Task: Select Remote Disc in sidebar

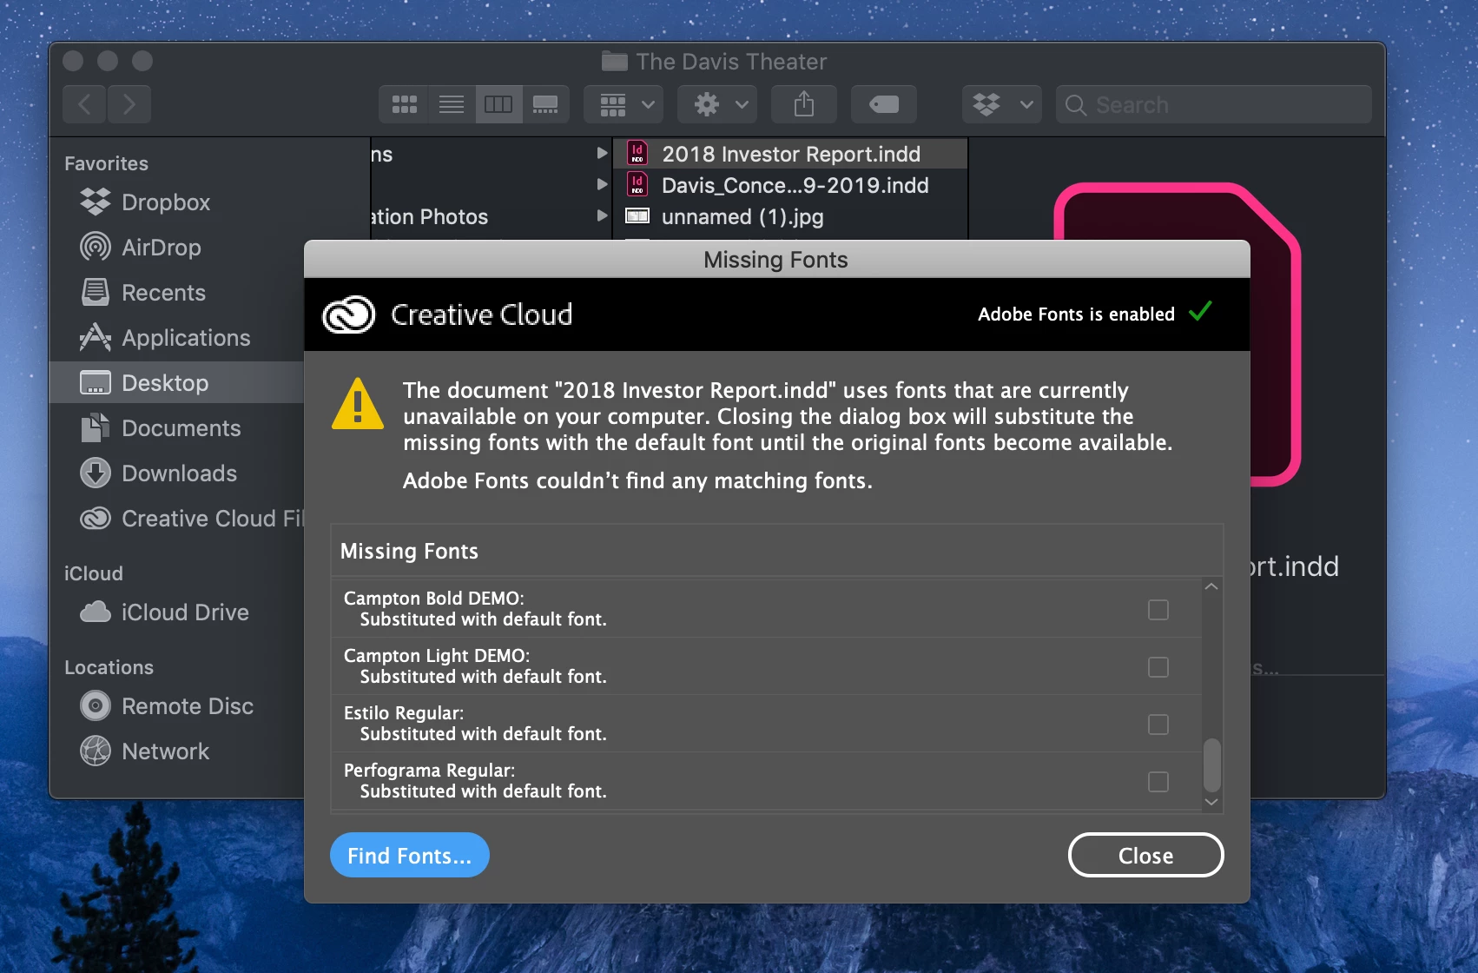Action: (x=188, y=706)
